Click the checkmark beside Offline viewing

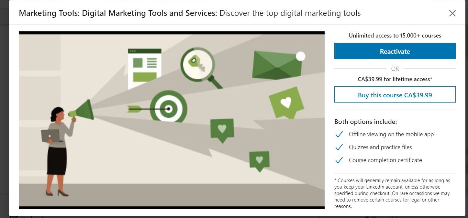coord(339,134)
